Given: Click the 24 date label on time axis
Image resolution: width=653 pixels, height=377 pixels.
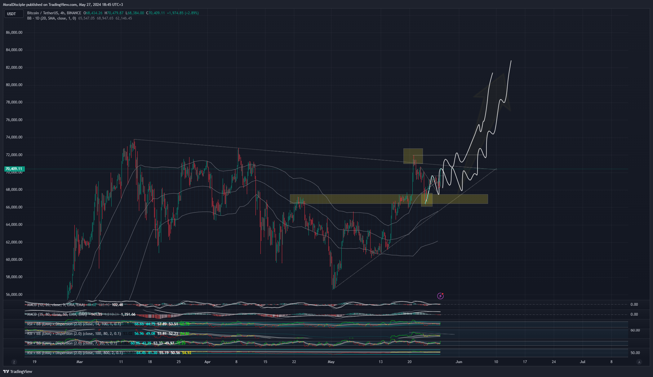Looking at the screenshot, I should pos(554,362).
